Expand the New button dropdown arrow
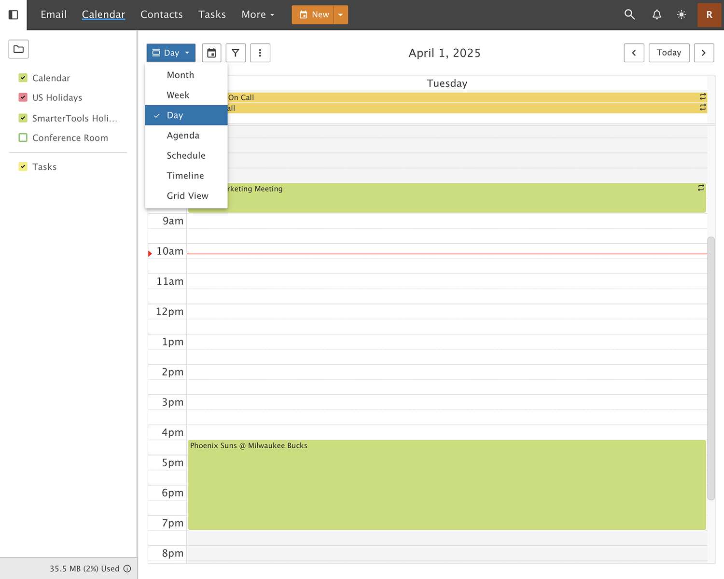 point(341,15)
